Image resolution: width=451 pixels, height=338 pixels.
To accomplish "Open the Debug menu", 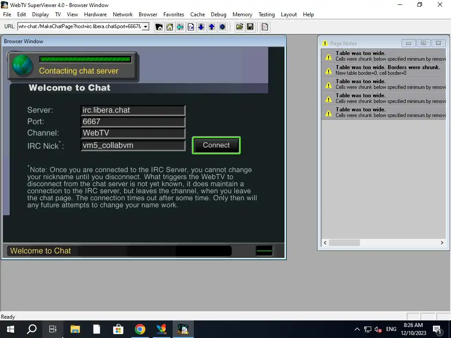I will [x=218, y=15].
